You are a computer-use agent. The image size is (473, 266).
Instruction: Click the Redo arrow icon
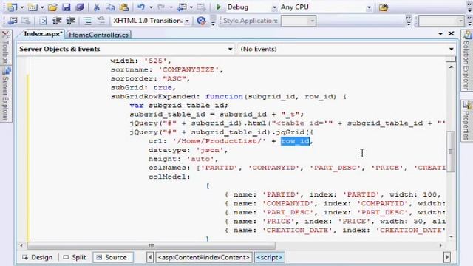(x=161, y=7)
